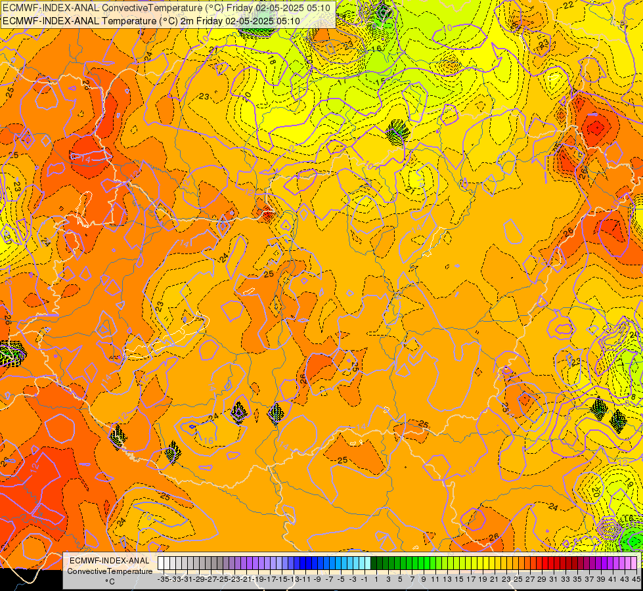Screen dimensions: 643x591
Task: Select the leftmost white legend swatch
Action: pos(161,563)
